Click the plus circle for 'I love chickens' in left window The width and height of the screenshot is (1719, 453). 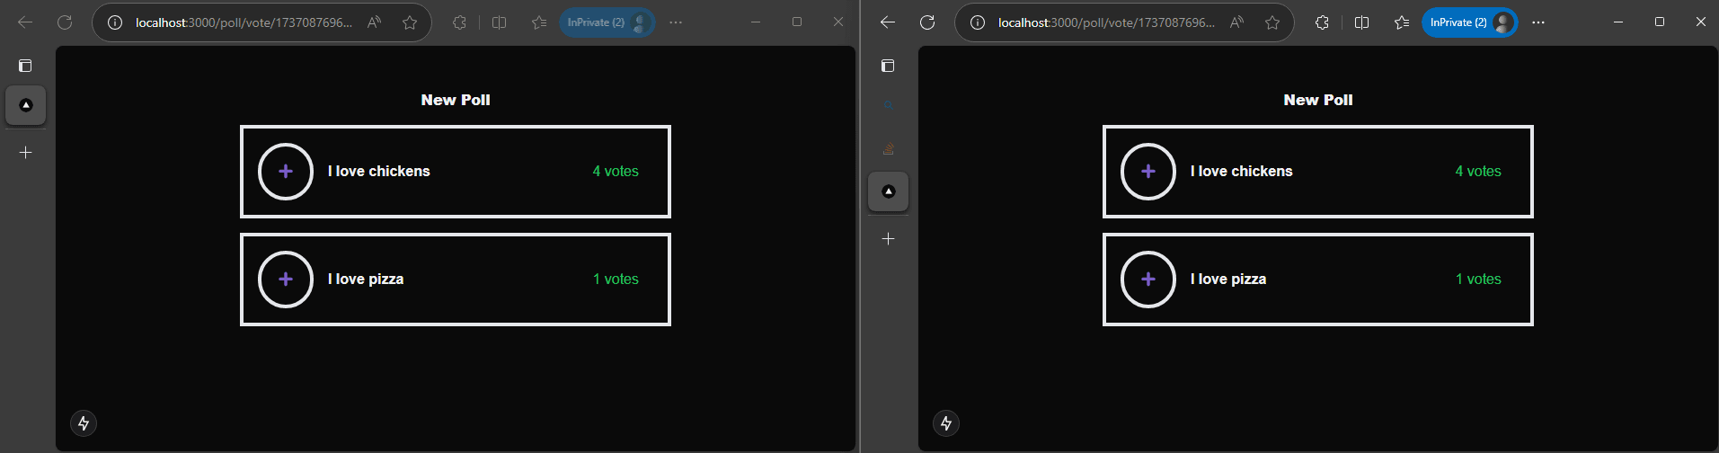pyautogui.click(x=286, y=171)
